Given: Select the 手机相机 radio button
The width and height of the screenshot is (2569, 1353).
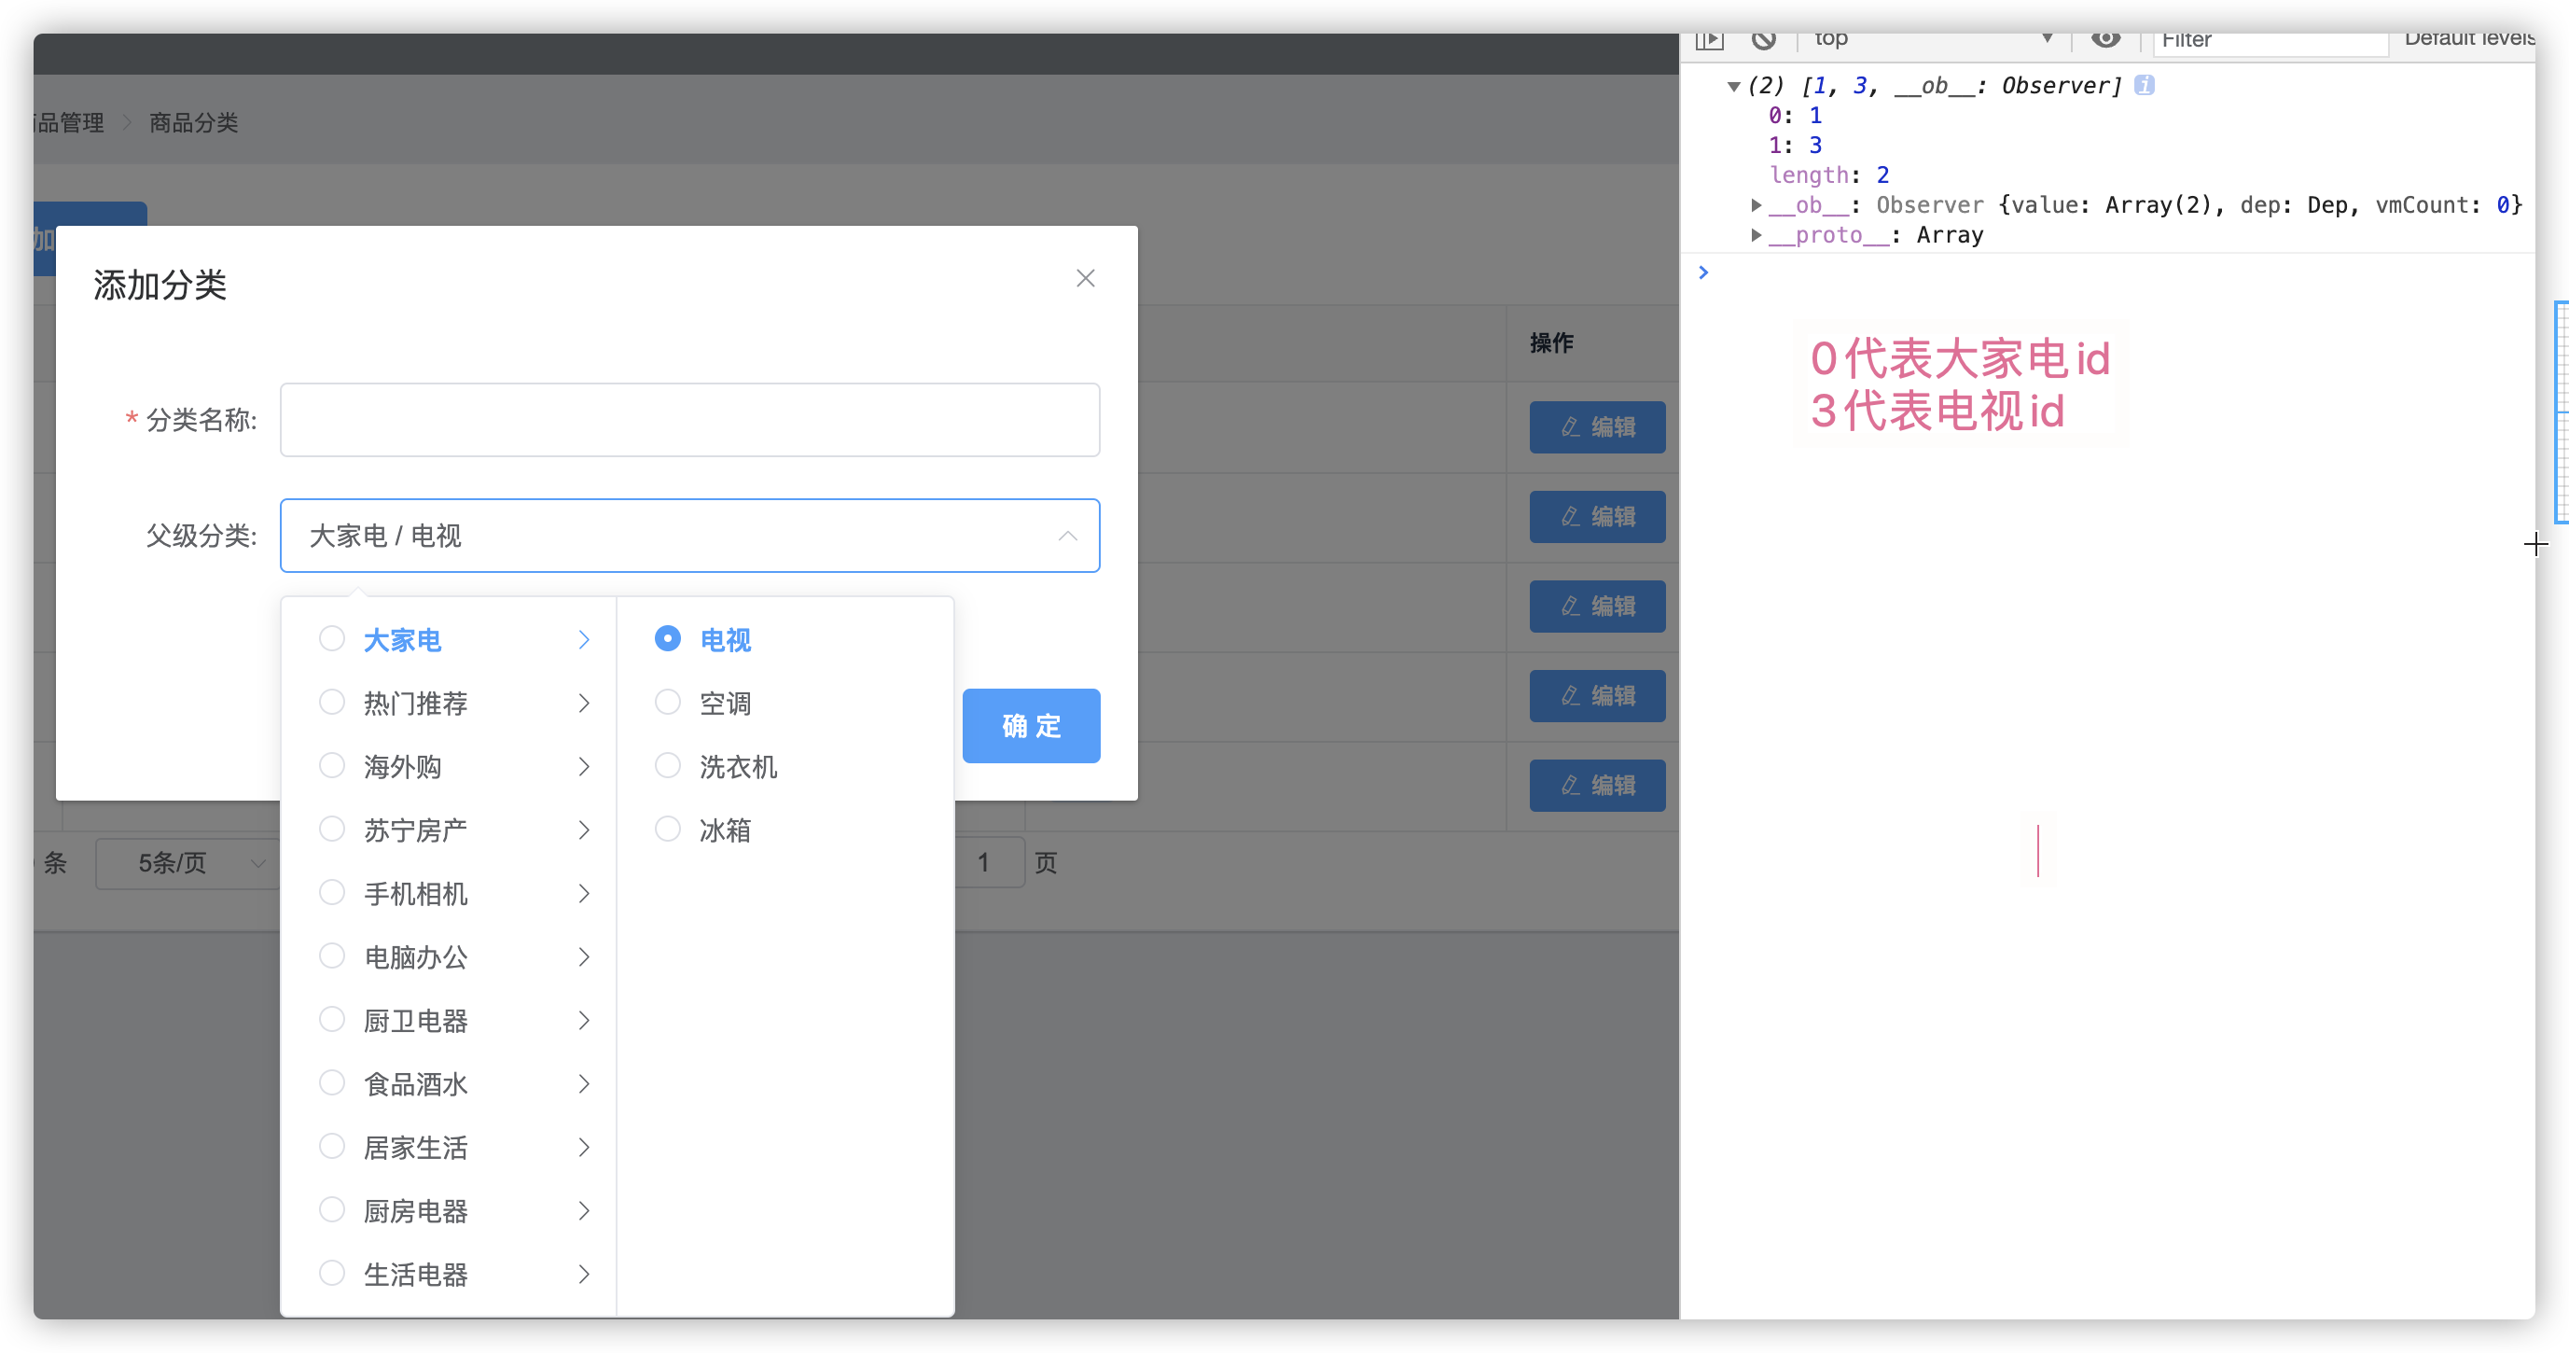Looking at the screenshot, I should [331, 893].
